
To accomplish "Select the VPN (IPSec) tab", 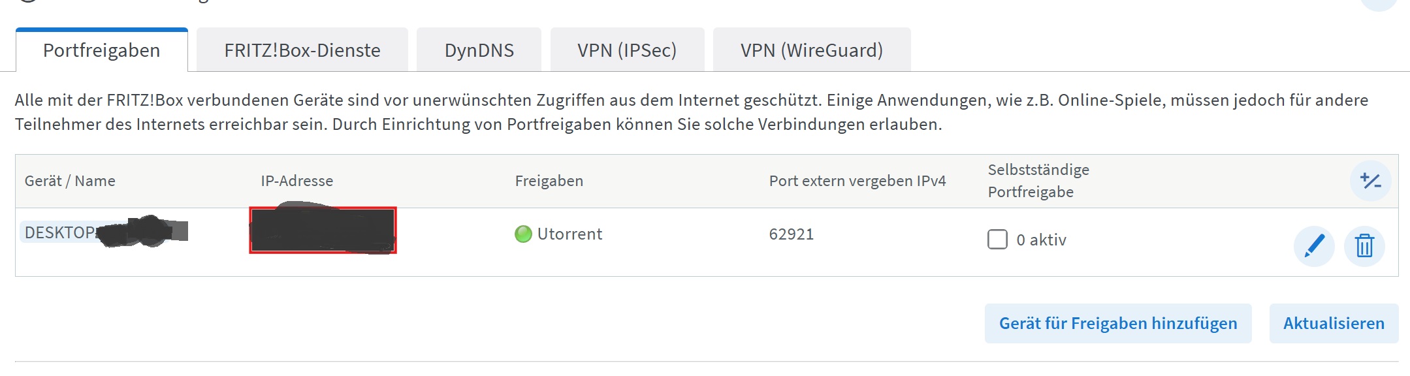I will (x=626, y=49).
